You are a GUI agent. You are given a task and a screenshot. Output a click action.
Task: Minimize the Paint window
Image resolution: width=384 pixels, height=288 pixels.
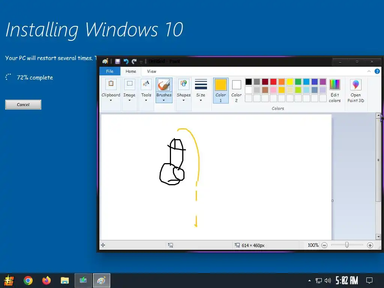(340, 62)
